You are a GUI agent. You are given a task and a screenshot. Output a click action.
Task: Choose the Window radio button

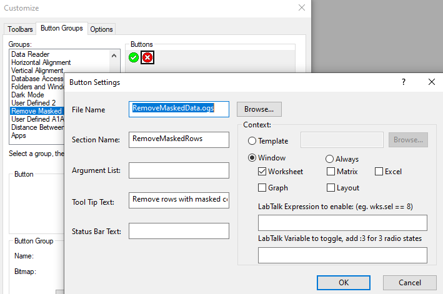tap(252, 159)
